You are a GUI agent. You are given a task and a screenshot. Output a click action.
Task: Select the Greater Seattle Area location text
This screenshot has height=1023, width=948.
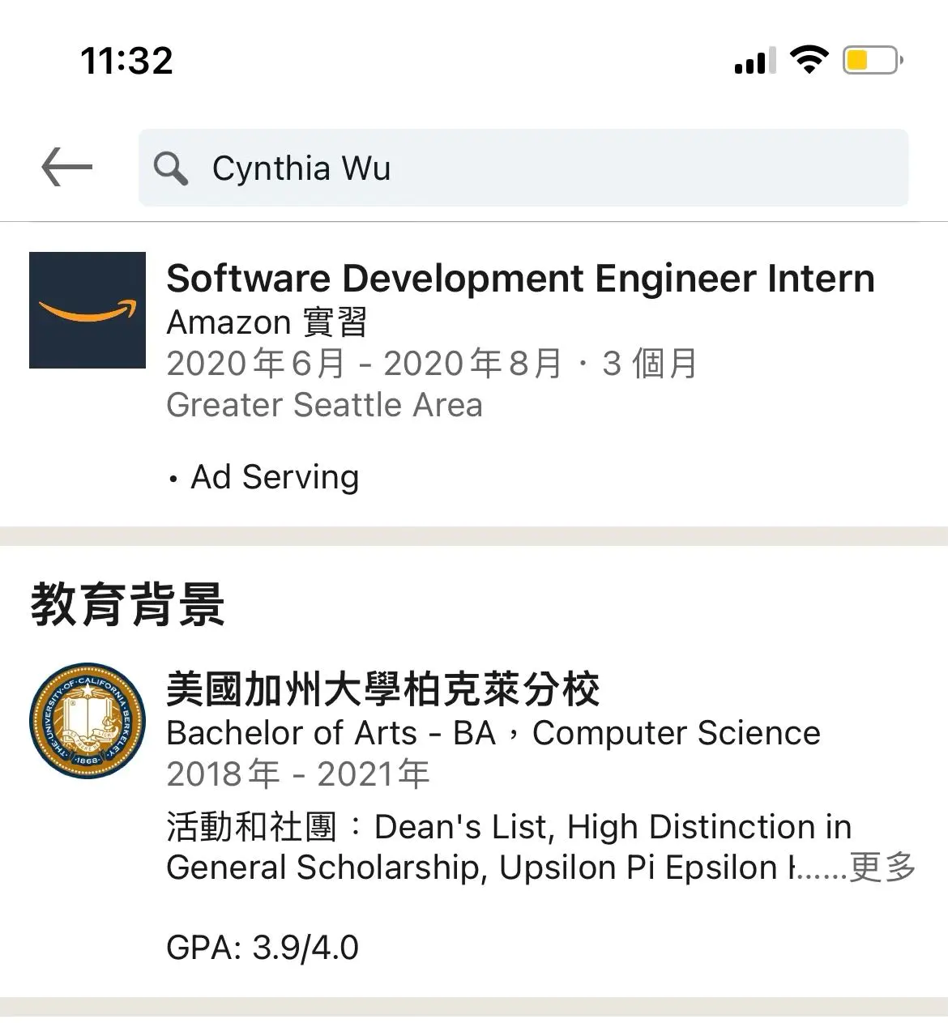point(324,405)
